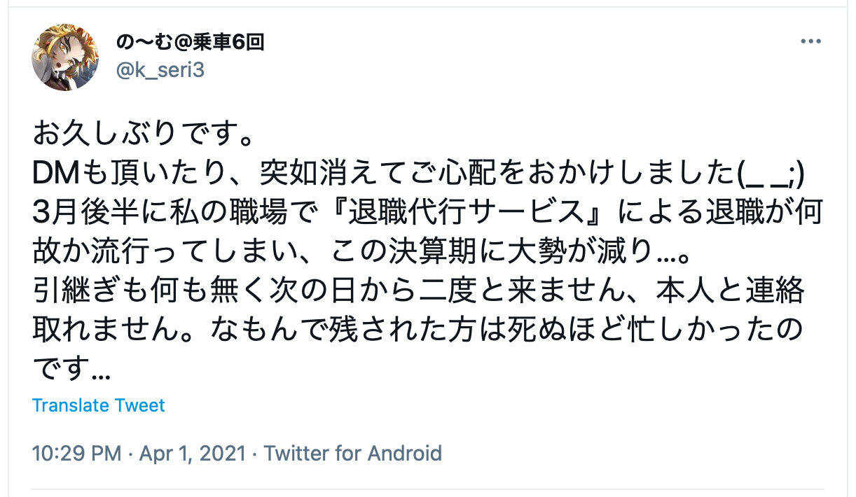Click the Twitter for Android source label

[x=352, y=453]
